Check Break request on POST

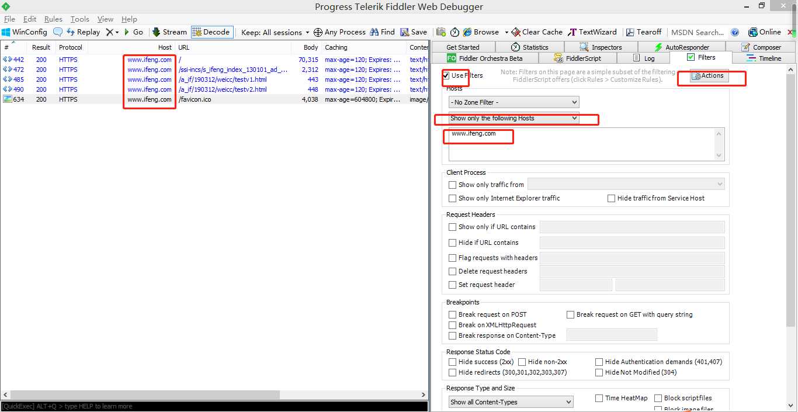(452, 314)
